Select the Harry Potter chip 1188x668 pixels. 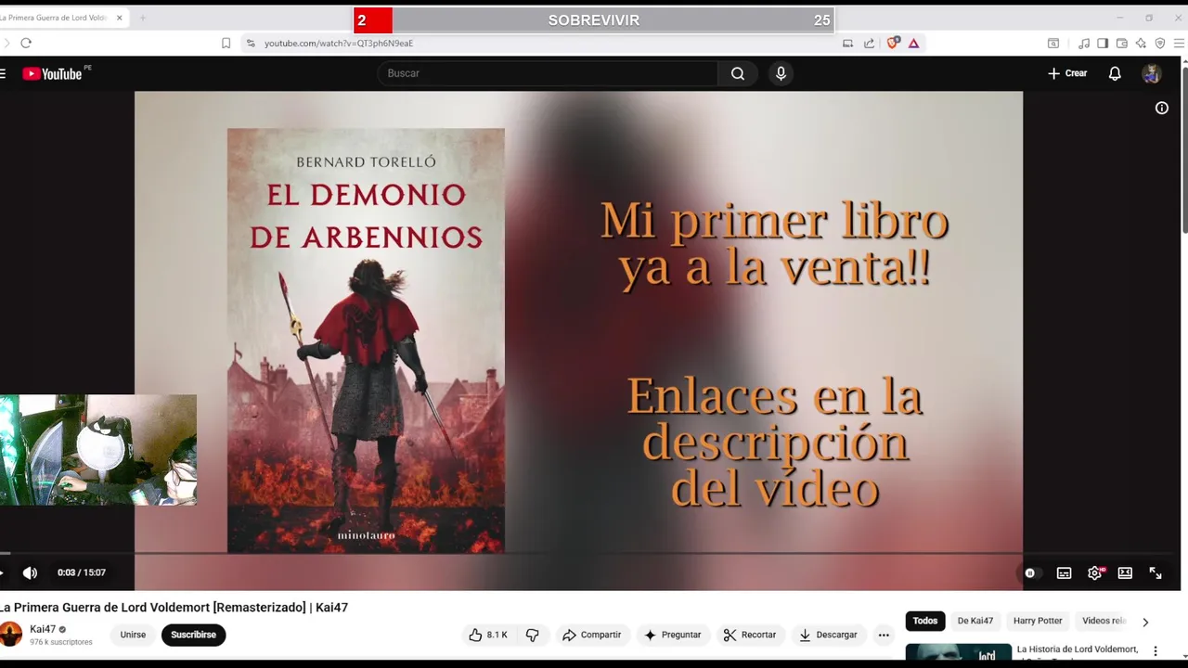pyautogui.click(x=1038, y=621)
